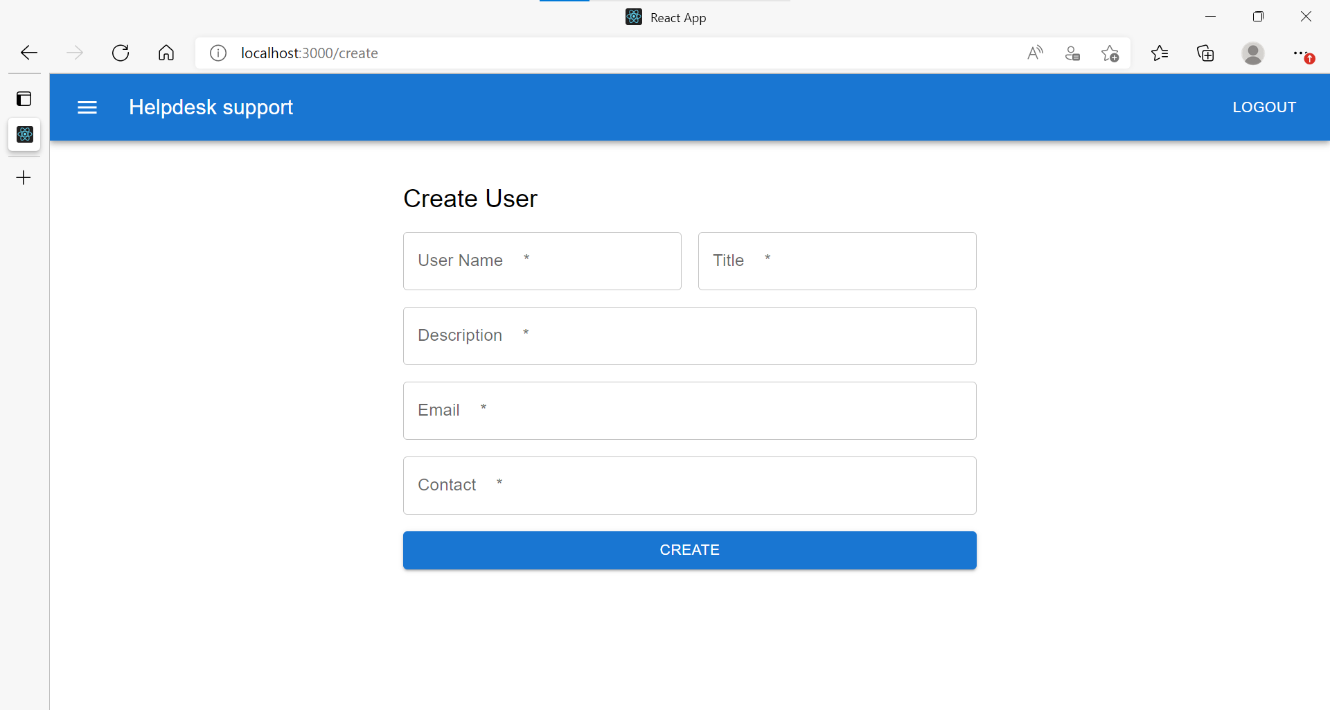Start Read Aloud from the address bar
1330x710 pixels.
[x=1035, y=53]
